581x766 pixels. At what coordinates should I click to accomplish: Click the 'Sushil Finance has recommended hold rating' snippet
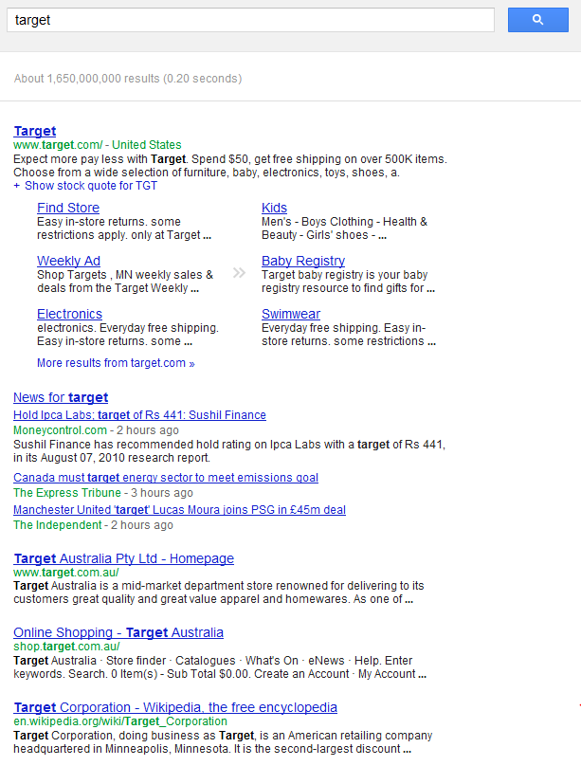point(229,451)
